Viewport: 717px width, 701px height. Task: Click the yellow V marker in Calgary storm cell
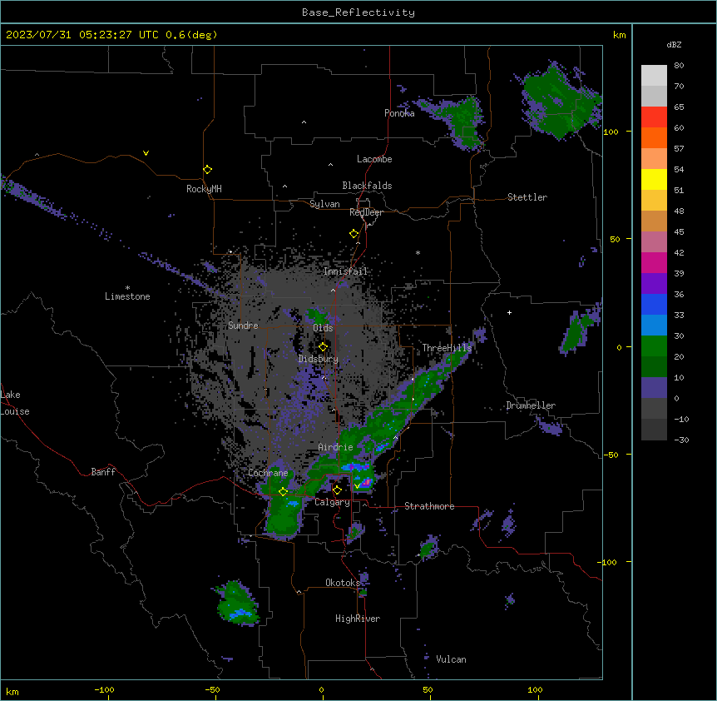[357, 485]
